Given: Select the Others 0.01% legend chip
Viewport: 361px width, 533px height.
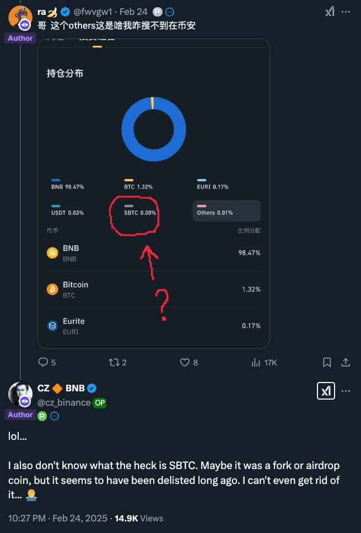Looking at the screenshot, I should [x=226, y=211].
